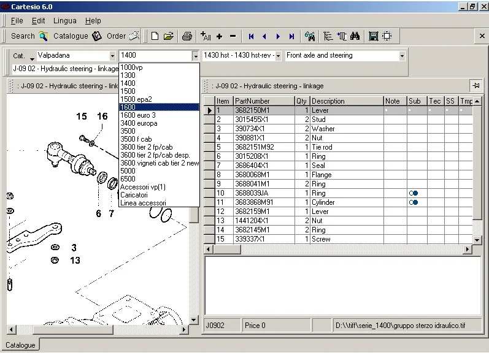This screenshot has height=355, width=489.
Task: Click the notes text area below table
Action: tap(342, 286)
